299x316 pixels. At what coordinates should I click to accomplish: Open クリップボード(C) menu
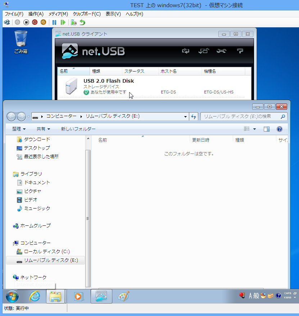[87, 14]
